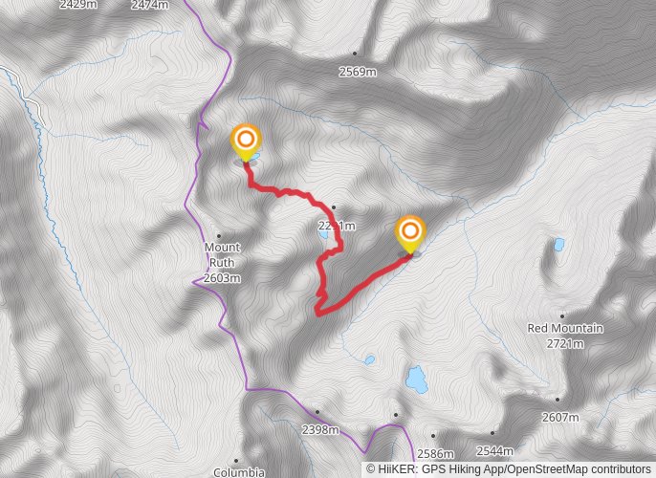The height and width of the screenshot is (478, 656).
Task: Select the 2586m elevation label
Action: tap(435, 453)
